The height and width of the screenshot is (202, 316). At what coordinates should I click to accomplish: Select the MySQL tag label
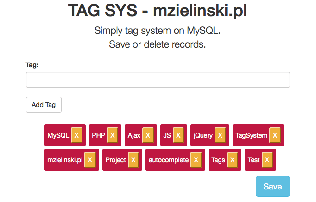(x=58, y=135)
